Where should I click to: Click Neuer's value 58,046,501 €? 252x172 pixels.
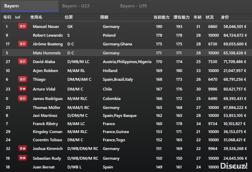coord(235,27)
